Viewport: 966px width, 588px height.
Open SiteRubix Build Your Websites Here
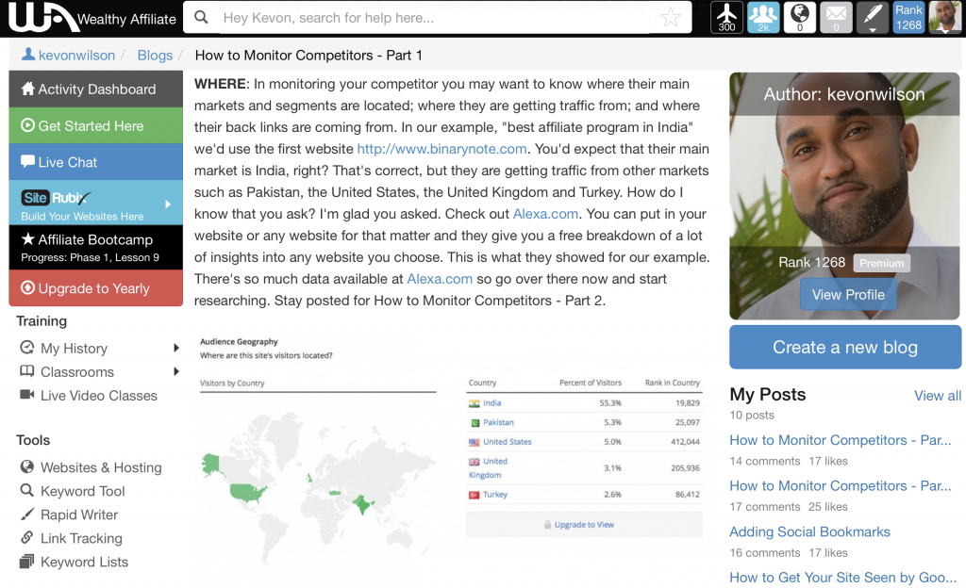coord(96,203)
